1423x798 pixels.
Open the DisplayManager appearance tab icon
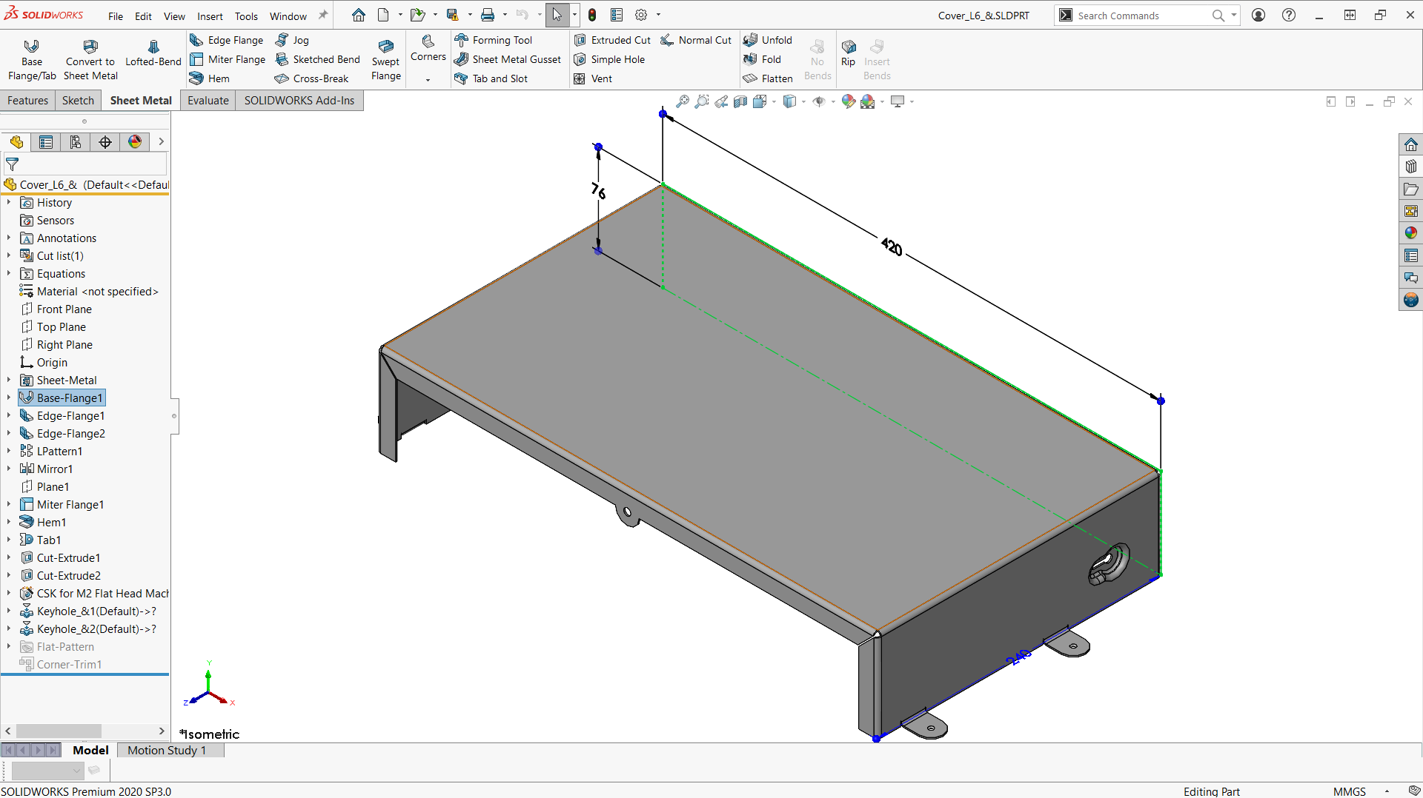coord(135,142)
